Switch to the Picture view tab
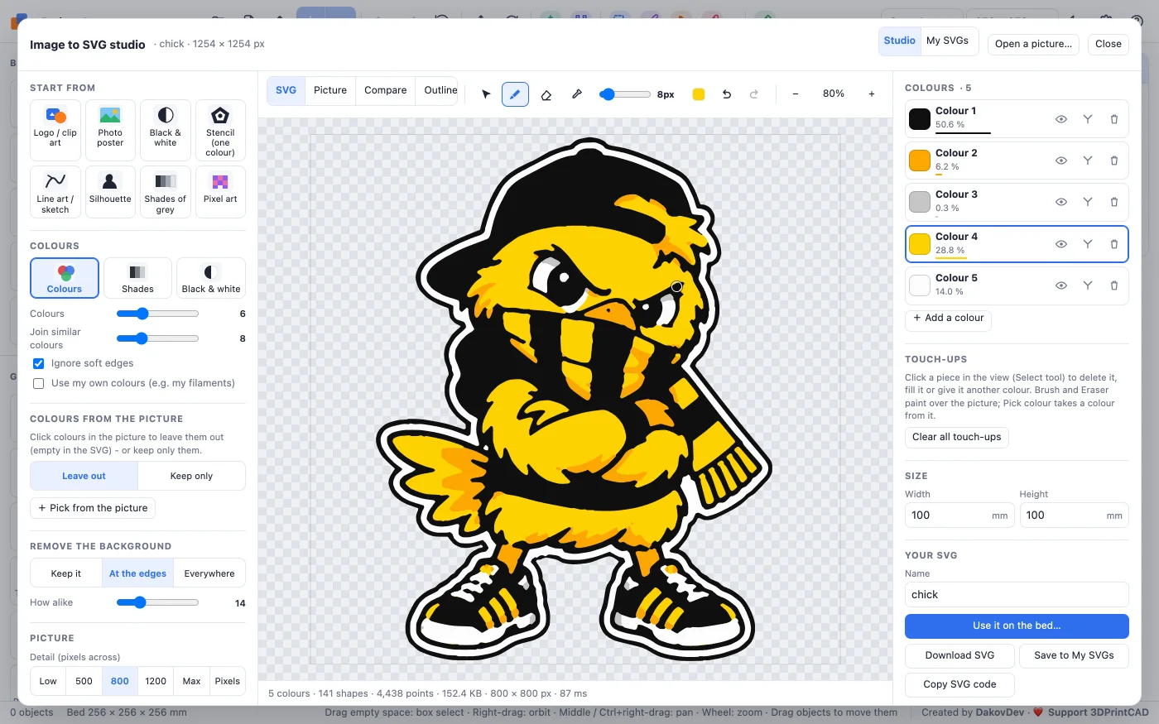This screenshot has height=724, width=1159. click(x=330, y=90)
